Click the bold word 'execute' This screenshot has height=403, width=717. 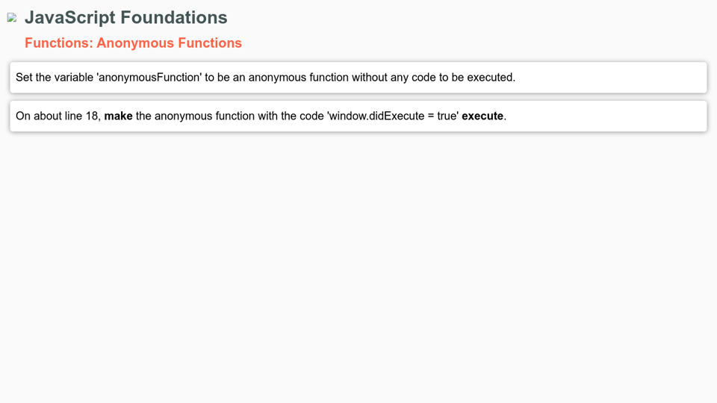click(482, 116)
